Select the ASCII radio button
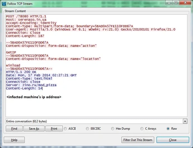The height and width of the screenshot is (148, 193). (65, 129)
